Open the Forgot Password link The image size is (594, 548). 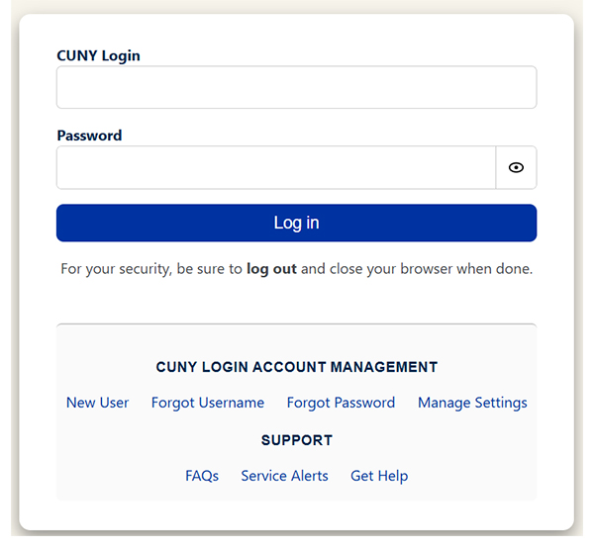pyautogui.click(x=341, y=403)
